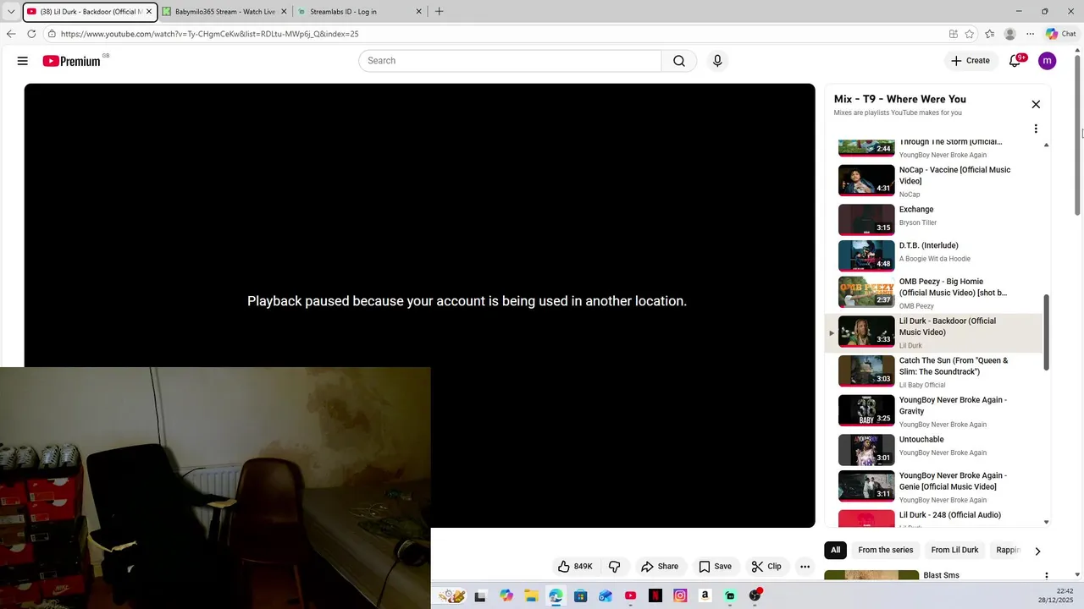Click Mix - T9 - Where Were You title
Image resolution: width=1084 pixels, height=609 pixels.
click(x=899, y=99)
